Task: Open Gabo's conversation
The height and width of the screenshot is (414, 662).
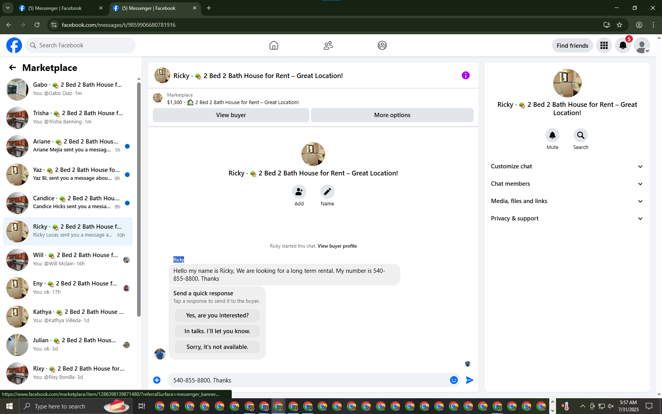Action: pyautogui.click(x=68, y=89)
